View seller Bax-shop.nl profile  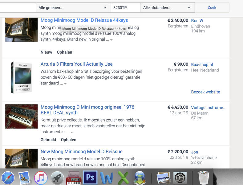202,64
